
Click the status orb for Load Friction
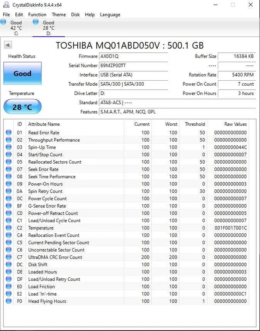(8, 286)
